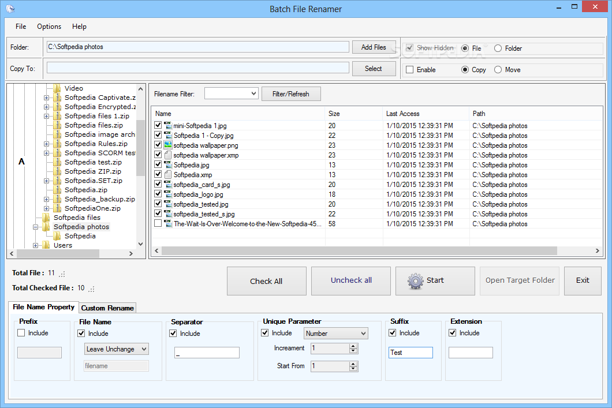
Task: Click the Users folder icon
Action: pos(46,245)
